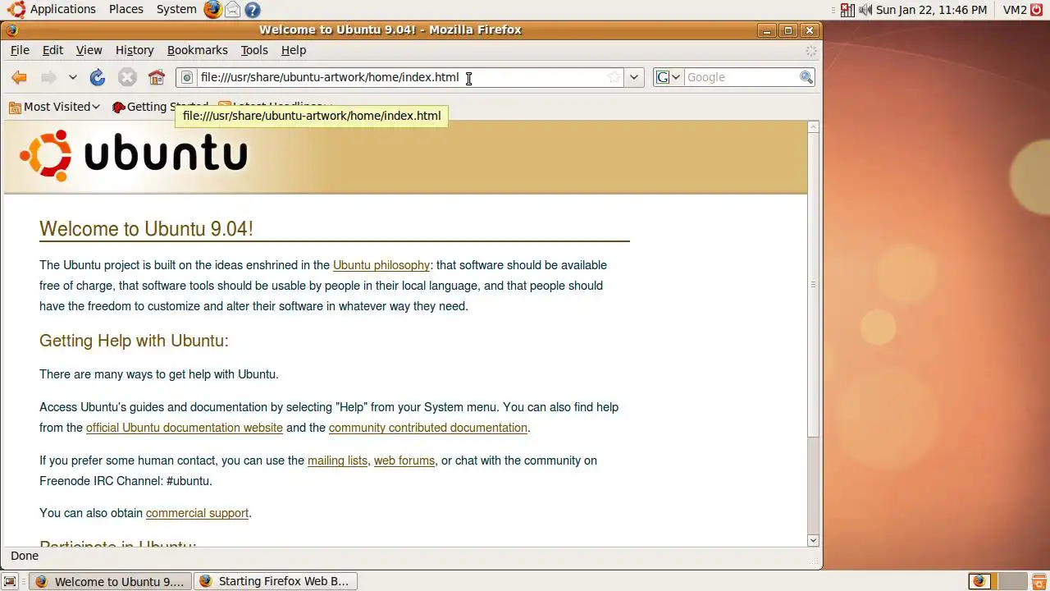Click the Ubuntu logo banner image
The height and width of the screenshot is (591, 1050).
[134, 155]
